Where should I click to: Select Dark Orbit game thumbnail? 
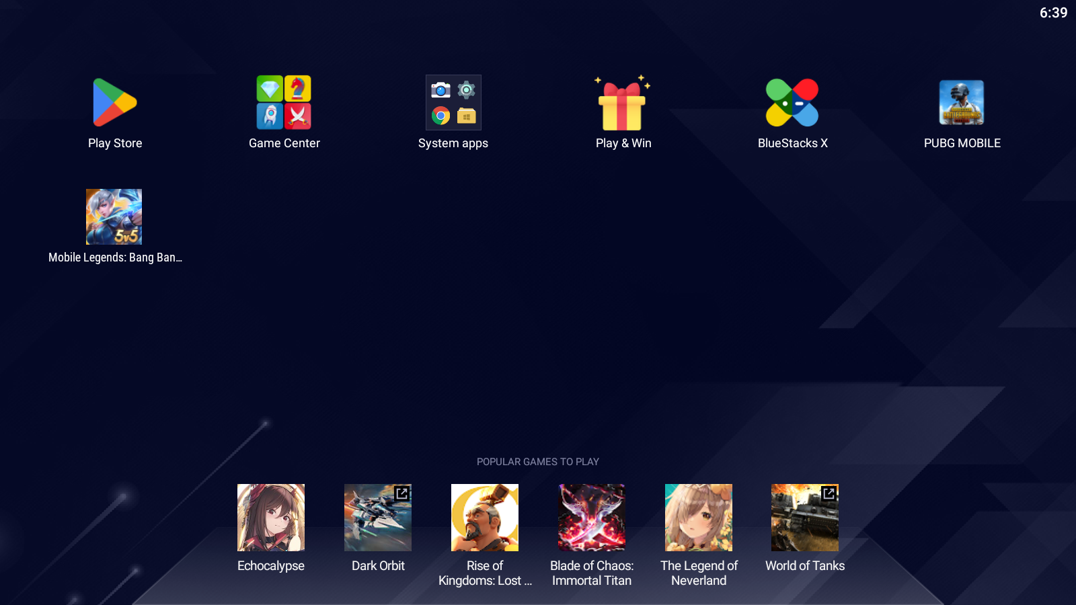(x=378, y=518)
